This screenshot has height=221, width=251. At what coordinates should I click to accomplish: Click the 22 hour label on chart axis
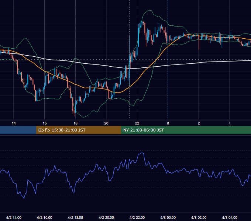(x=137, y=123)
